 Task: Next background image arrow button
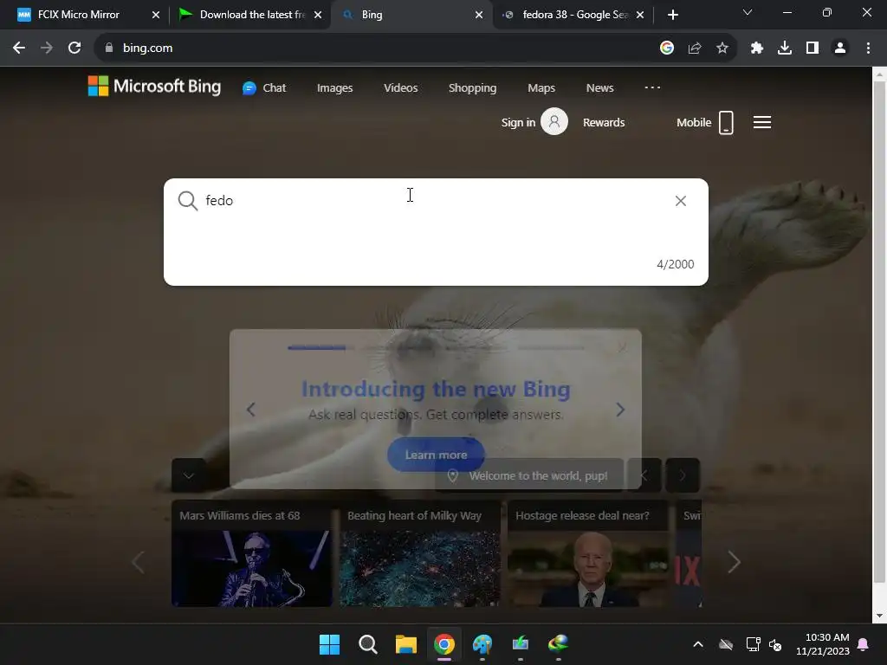(x=683, y=475)
